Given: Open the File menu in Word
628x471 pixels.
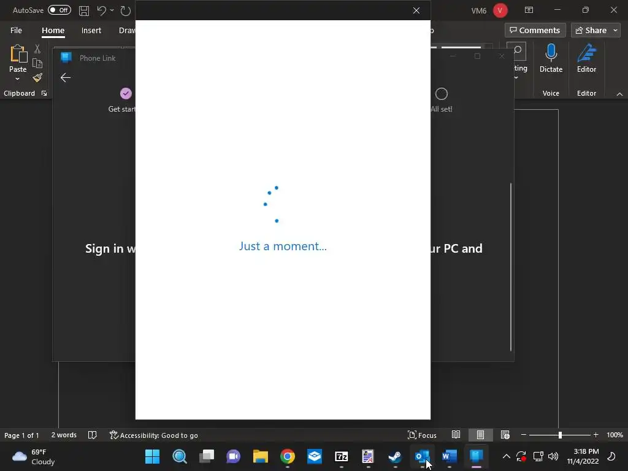Looking at the screenshot, I should [x=16, y=31].
